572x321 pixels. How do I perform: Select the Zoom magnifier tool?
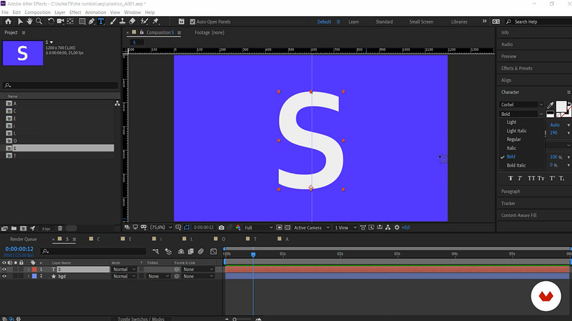click(38, 22)
